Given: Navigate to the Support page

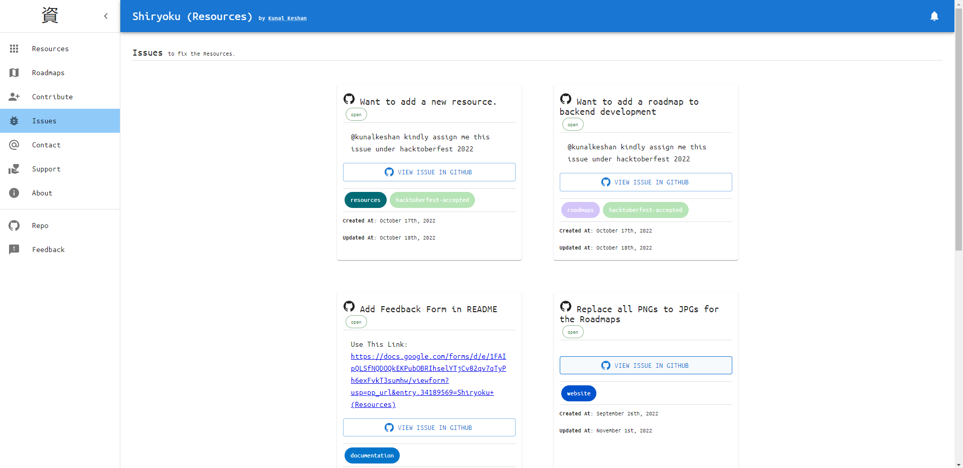Looking at the screenshot, I should click(60, 169).
